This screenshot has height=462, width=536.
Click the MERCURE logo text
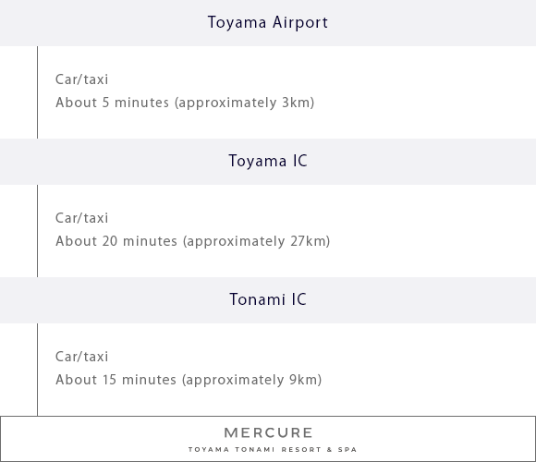[x=268, y=432]
